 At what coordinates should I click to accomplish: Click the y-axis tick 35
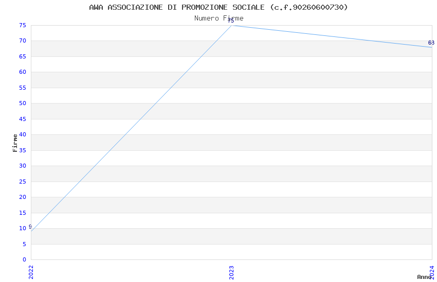(23, 150)
